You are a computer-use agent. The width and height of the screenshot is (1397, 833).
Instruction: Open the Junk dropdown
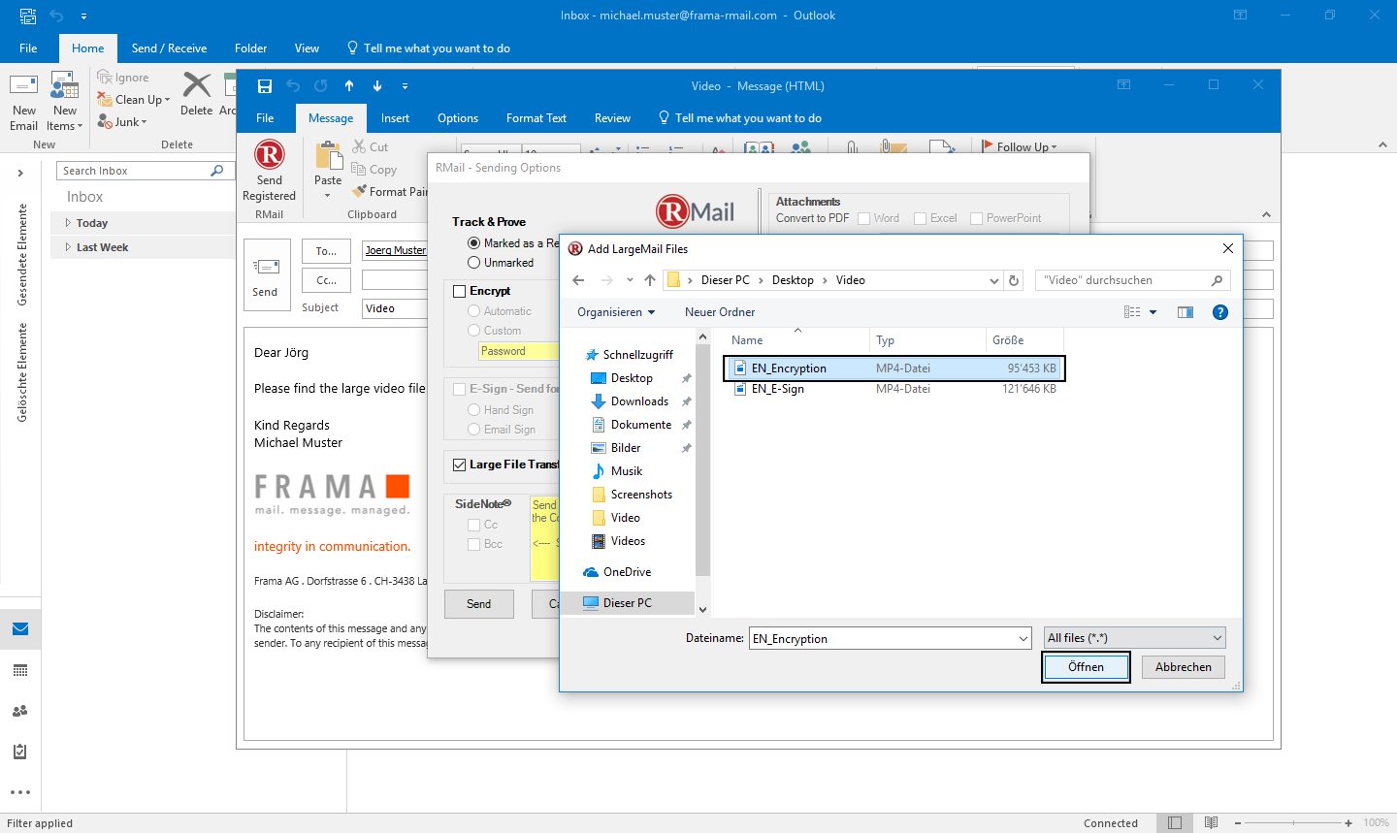point(122,122)
